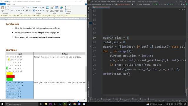The height and width of the screenshot is (106, 188).
Task: Click Grow font icon in WordPad
Action: coord(28,8)
